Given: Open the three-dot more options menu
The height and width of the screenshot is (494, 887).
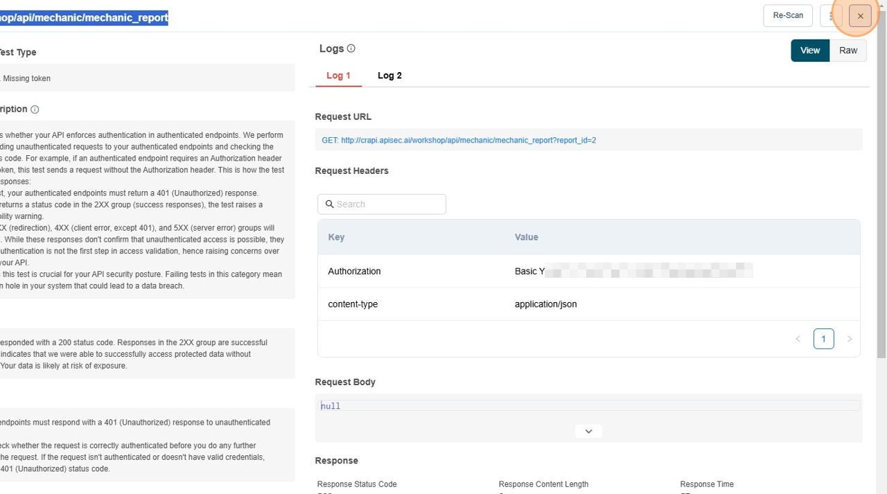Looking at the screenshot, I should [x=830, y=16].
